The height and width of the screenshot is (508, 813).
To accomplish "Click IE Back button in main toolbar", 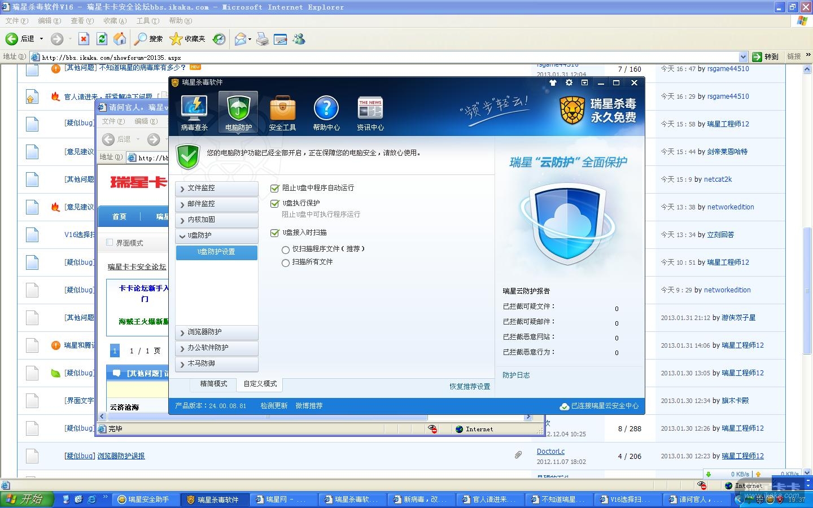I will coord(20,39).
